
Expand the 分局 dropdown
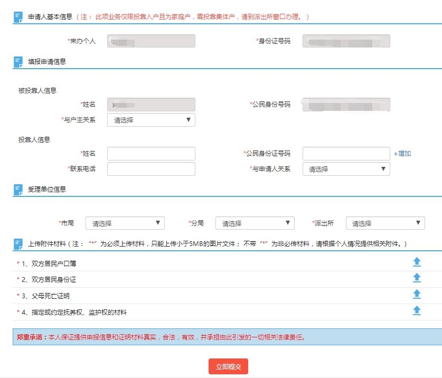tap(255, 223)
